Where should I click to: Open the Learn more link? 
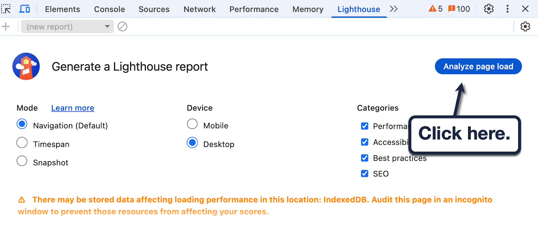pos(73,108)
